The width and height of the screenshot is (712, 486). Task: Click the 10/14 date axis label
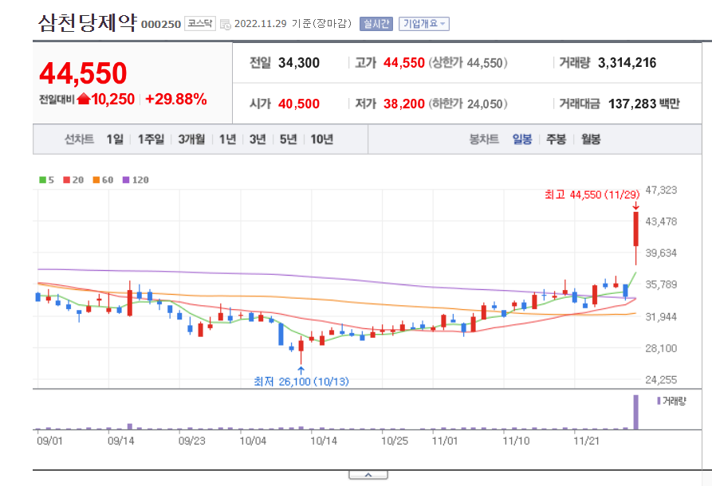(323, 441)
